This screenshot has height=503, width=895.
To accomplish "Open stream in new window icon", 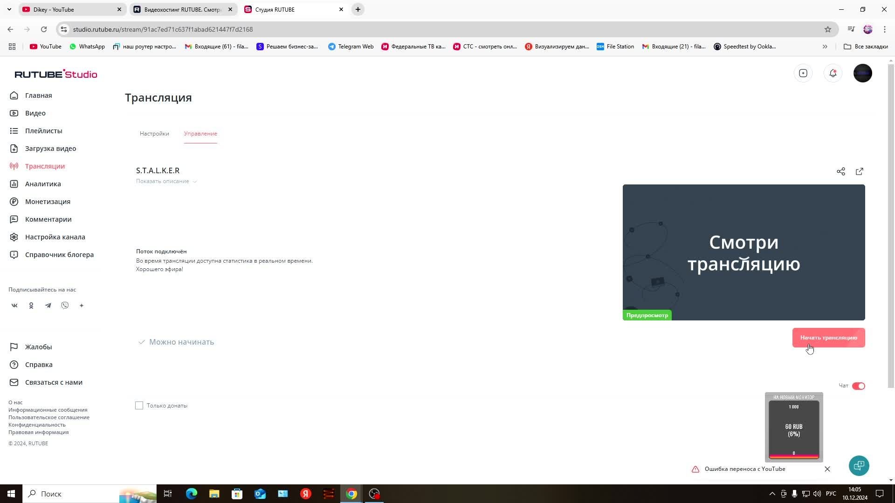I will click(x=859, y=171).
